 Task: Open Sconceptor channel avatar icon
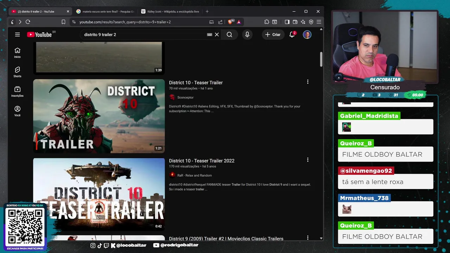click(172, 97)
